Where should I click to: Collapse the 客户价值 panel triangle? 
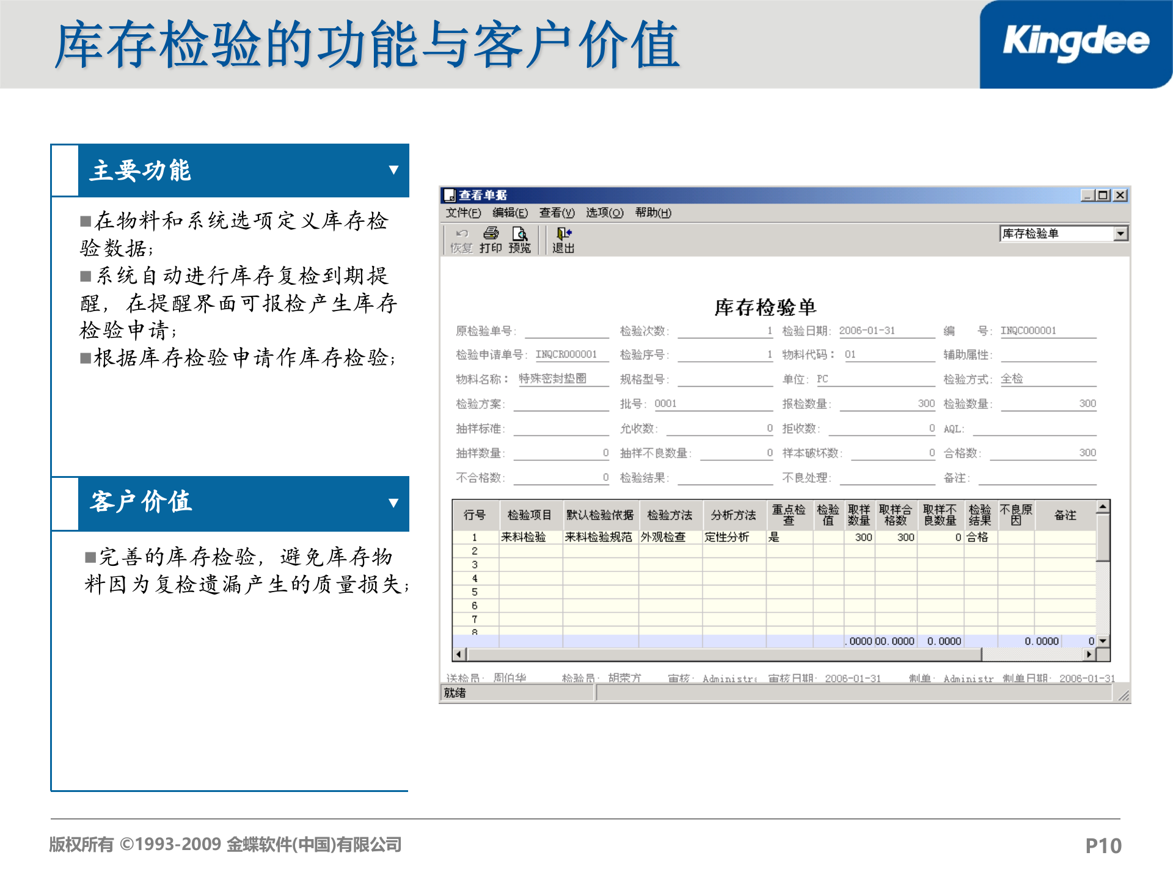(394, 504)
